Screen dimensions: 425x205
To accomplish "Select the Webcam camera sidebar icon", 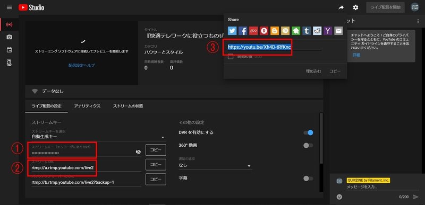I will (x=9, y=37).
